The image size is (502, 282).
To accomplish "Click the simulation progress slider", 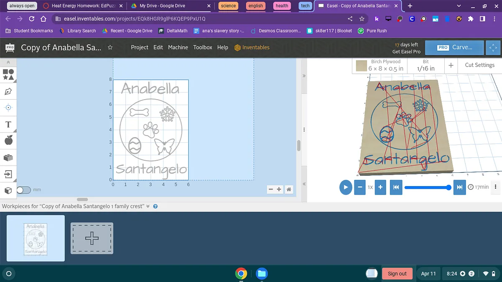I will 427,187.
